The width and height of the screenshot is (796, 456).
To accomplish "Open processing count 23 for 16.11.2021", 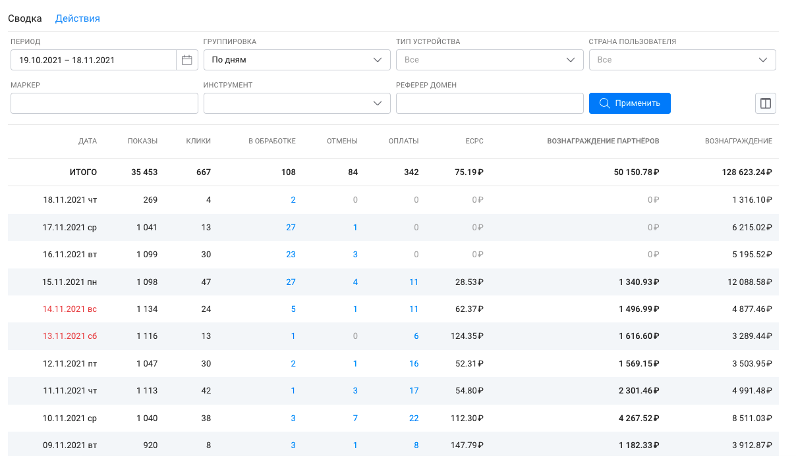I will click(291, 255).
